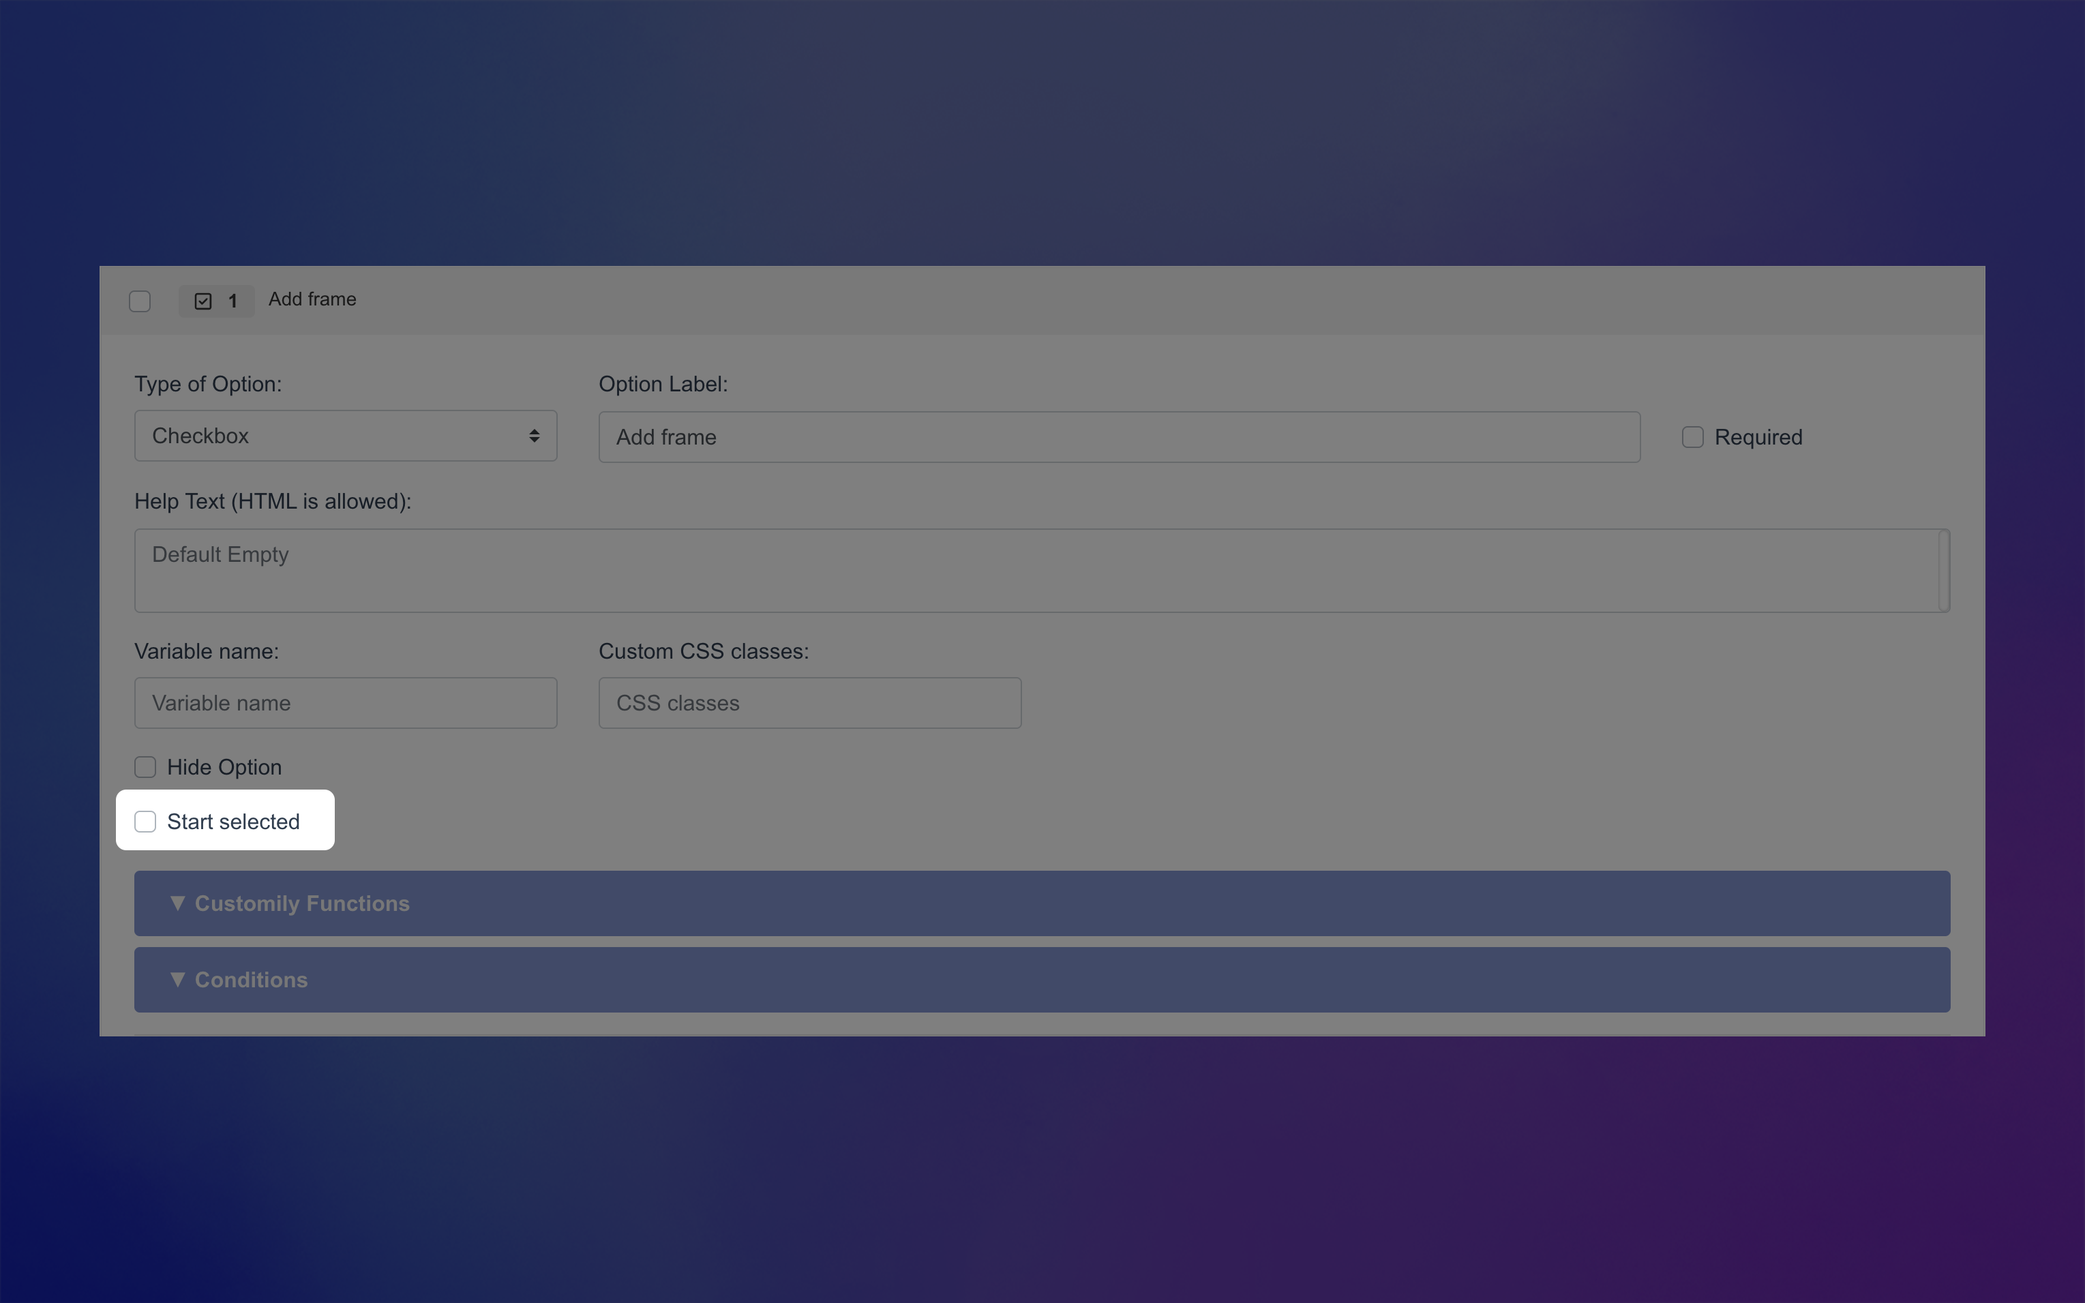Enable the Start selected checkbox
This screenshot has width=2085, height=1303.
145,821
